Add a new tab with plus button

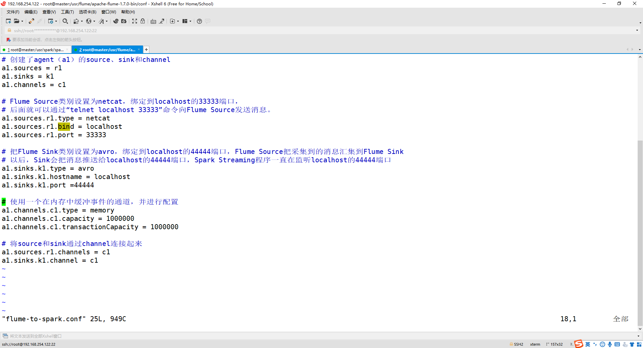pyautogui.click(x=146, y=50)
